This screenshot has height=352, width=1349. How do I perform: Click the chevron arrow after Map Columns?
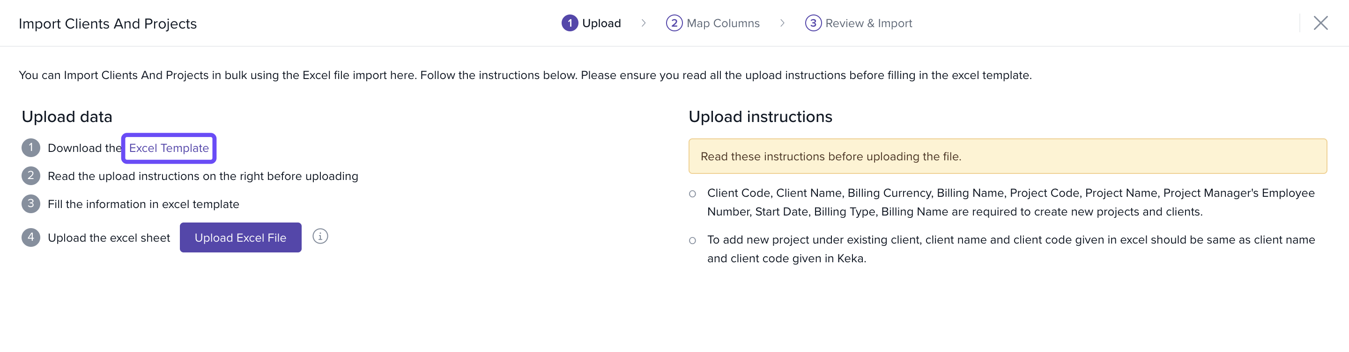[782, 23]
